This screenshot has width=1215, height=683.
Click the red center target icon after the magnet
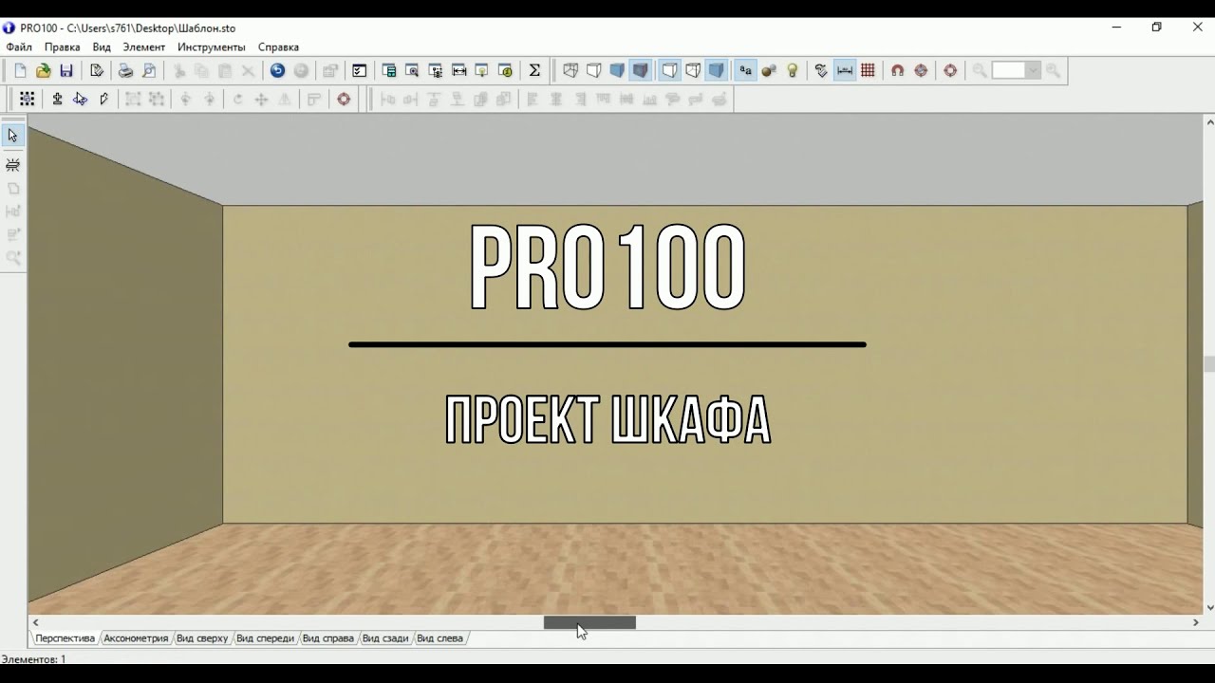coord(921,70)
